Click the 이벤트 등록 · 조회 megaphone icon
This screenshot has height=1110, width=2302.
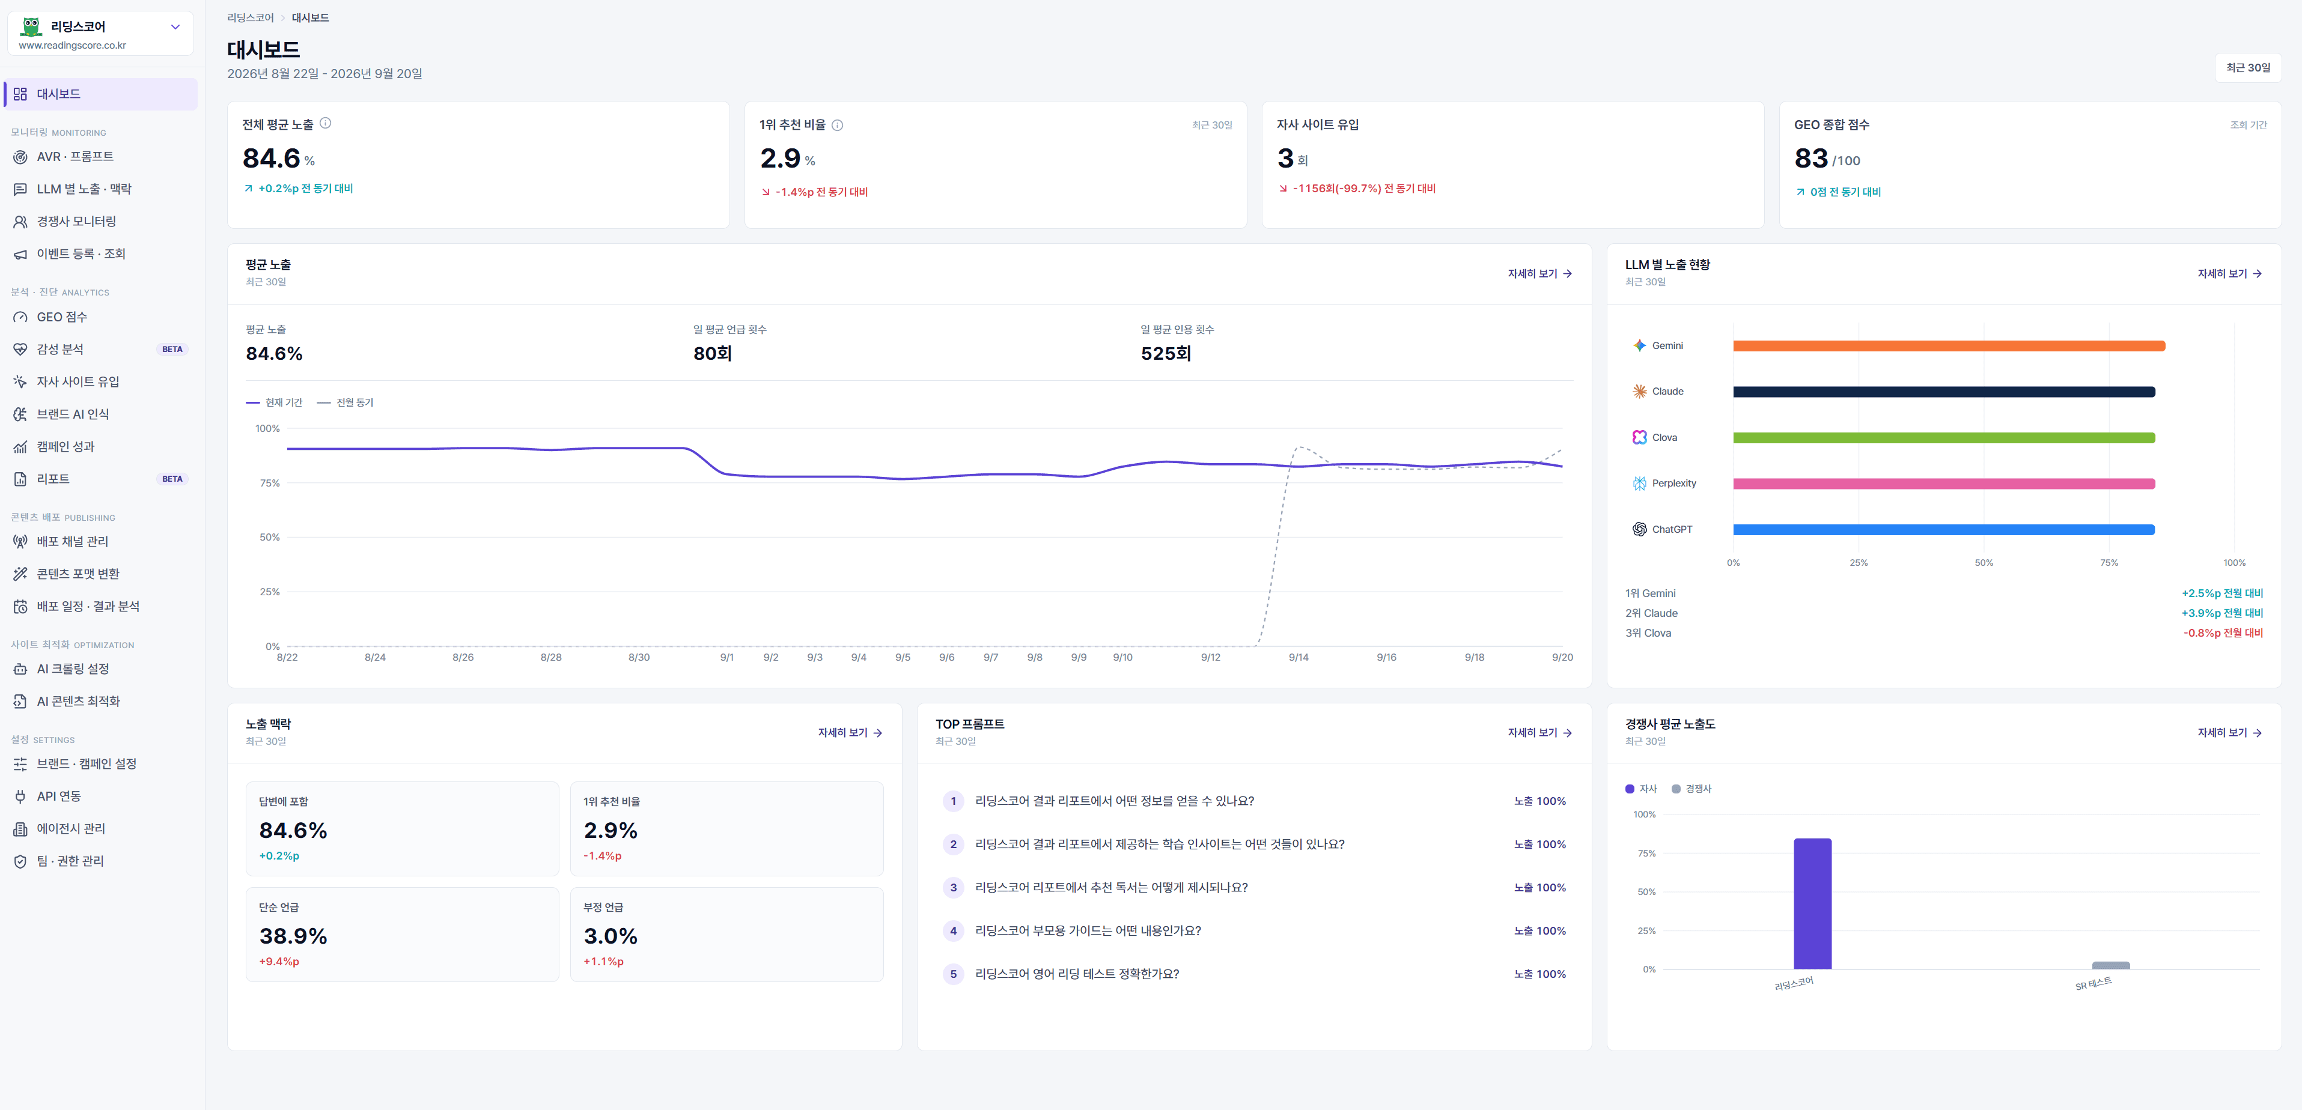(20, 253)
